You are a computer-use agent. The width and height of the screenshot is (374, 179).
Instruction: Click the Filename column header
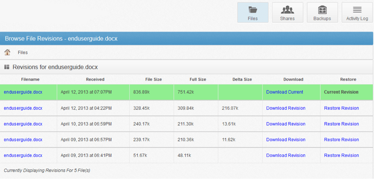30,79
